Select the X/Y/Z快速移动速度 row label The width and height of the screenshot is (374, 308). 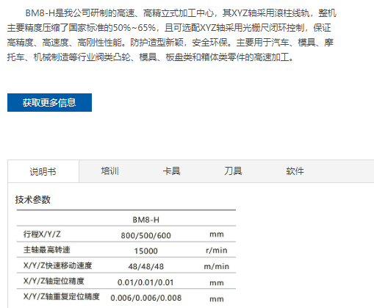coord(57,265)
